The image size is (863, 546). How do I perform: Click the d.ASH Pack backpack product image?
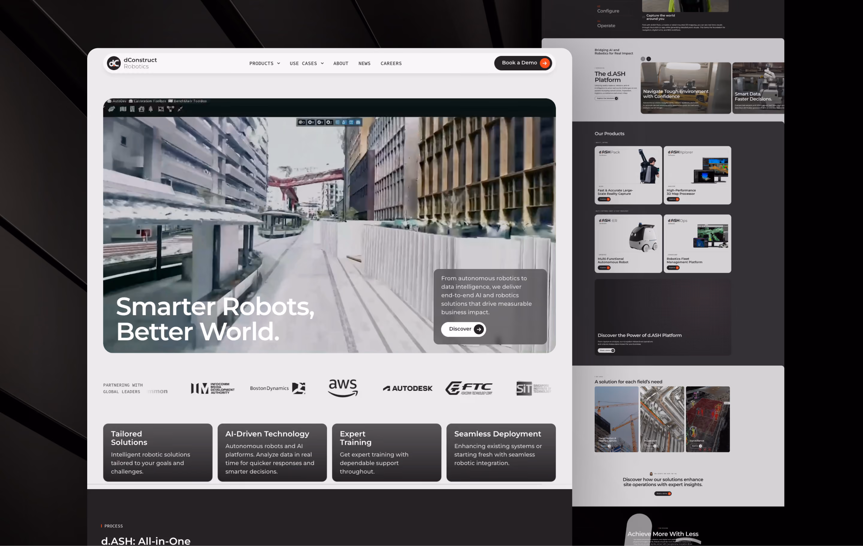(649, 166)
